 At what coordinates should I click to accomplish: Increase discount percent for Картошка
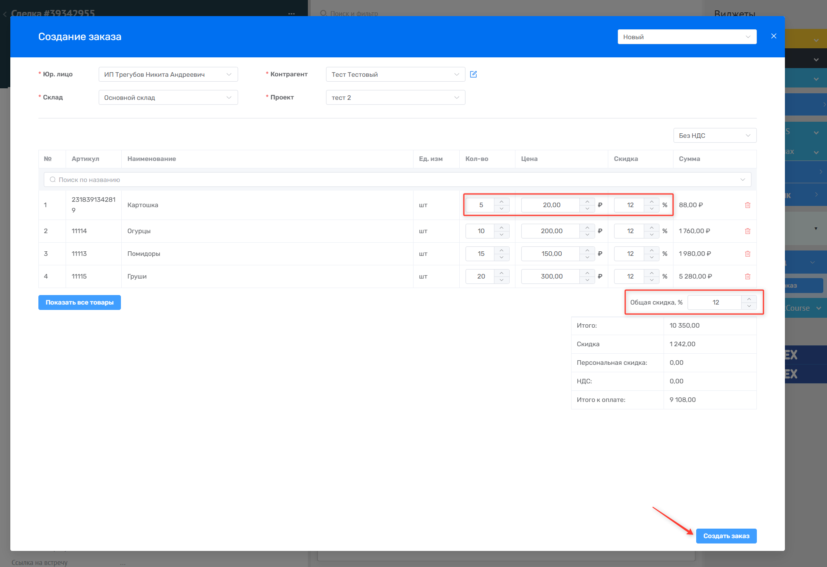[x=652, y=201]
